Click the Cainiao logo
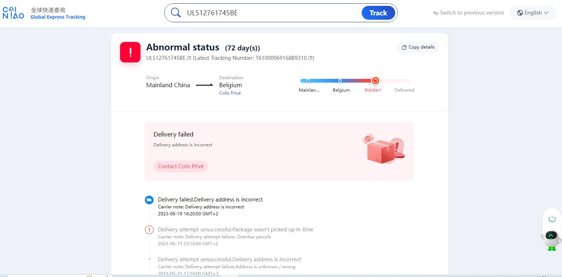This screenshot has height=277, width=562. (14, 13)
